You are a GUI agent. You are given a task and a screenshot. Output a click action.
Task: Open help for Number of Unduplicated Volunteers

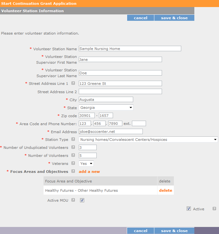[x=73, y=147]
